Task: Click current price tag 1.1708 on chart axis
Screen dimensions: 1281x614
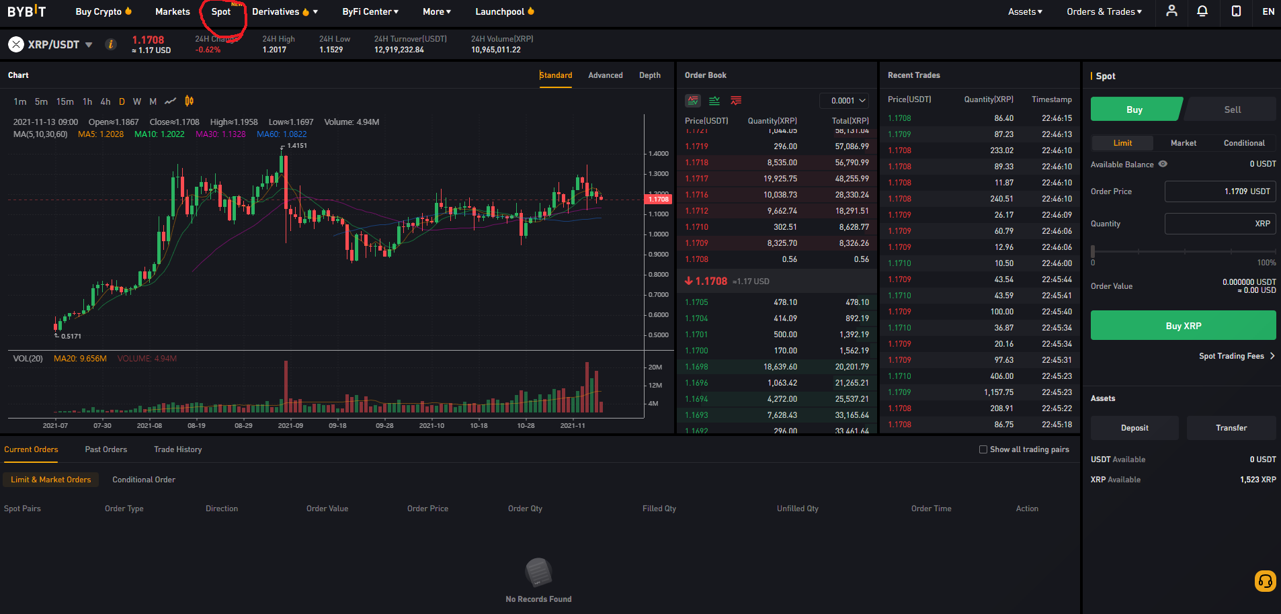Action: (x=659, y=199)
